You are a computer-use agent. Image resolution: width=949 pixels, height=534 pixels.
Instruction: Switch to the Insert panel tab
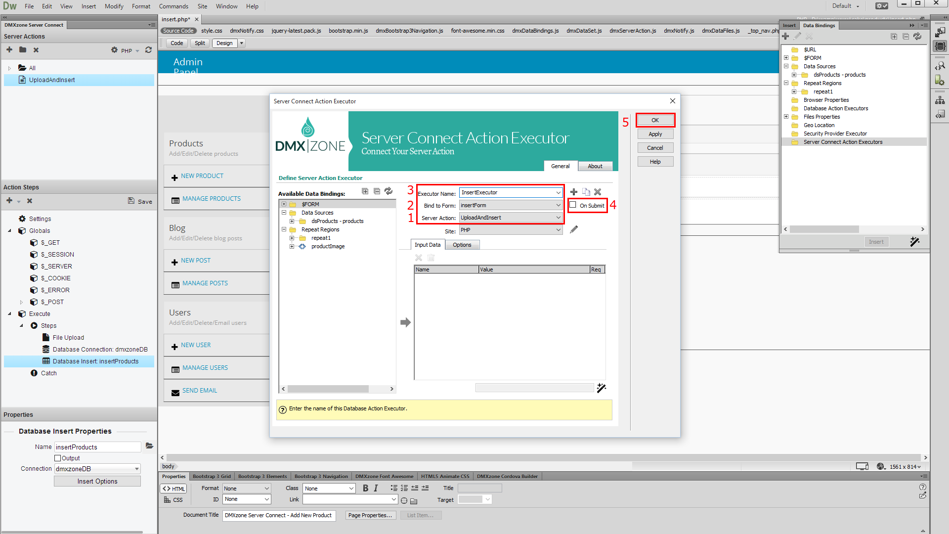[x=789, y=25]
